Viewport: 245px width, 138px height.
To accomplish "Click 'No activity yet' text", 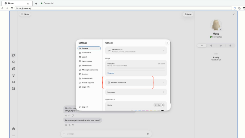I will tap(216, 60).
